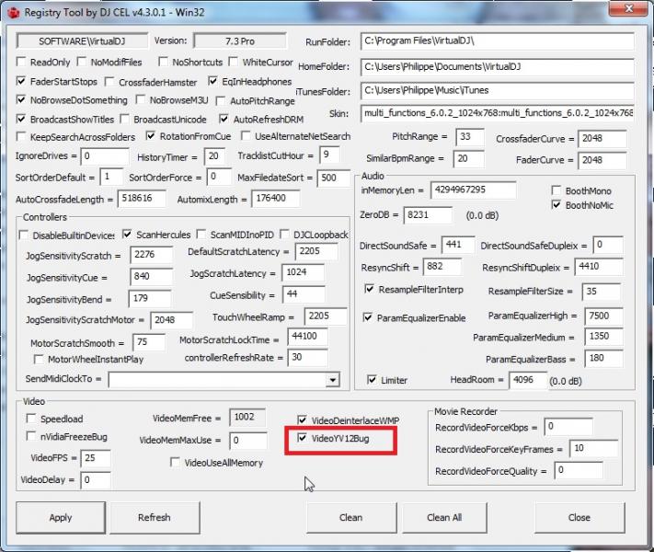Viewport: 654px width, 552px height.
Task: Check KeepSearchAcrossFolders
Action: (x=21, y=136)
